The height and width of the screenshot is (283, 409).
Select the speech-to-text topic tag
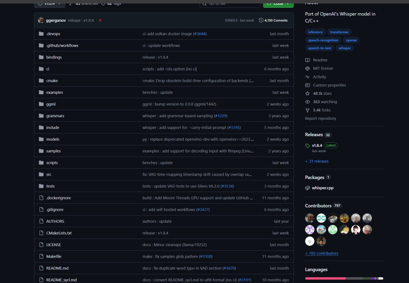[x=319, y=48]
